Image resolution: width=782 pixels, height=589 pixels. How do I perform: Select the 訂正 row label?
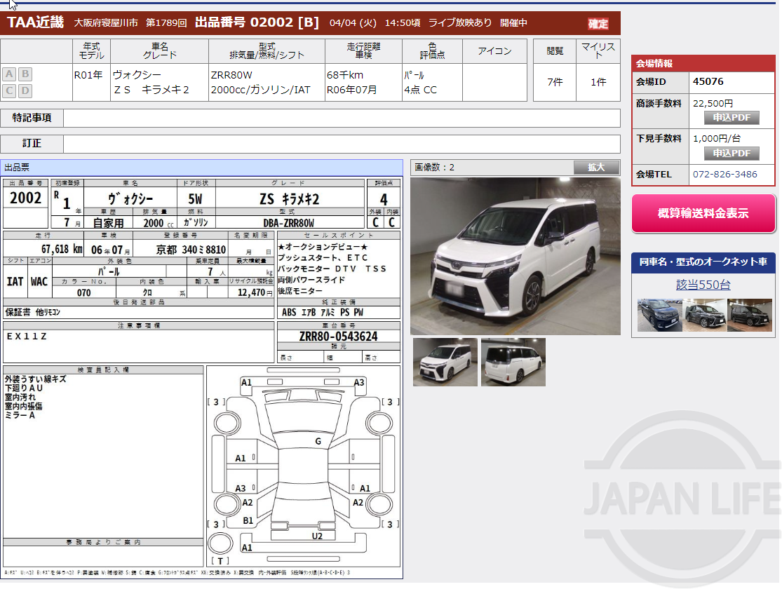31,144
